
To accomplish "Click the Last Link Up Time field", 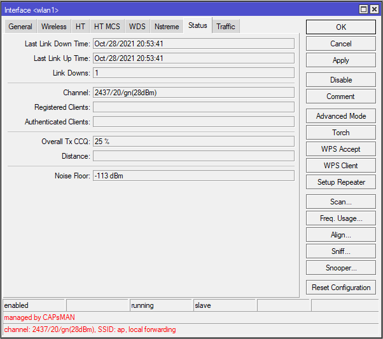I will click(x=193, y=58).
